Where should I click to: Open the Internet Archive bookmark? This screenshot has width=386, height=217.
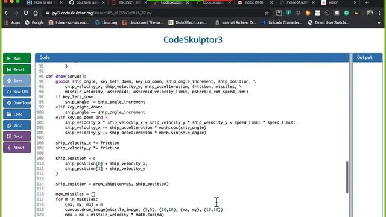pos(235,23)
